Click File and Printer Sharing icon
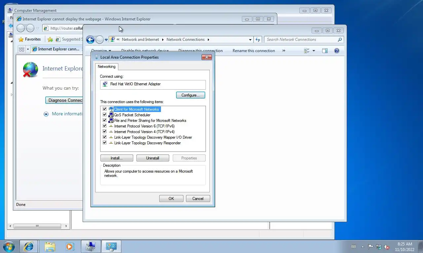The height and width of the screenshot is (253, 423). click(x=111, y=120)
